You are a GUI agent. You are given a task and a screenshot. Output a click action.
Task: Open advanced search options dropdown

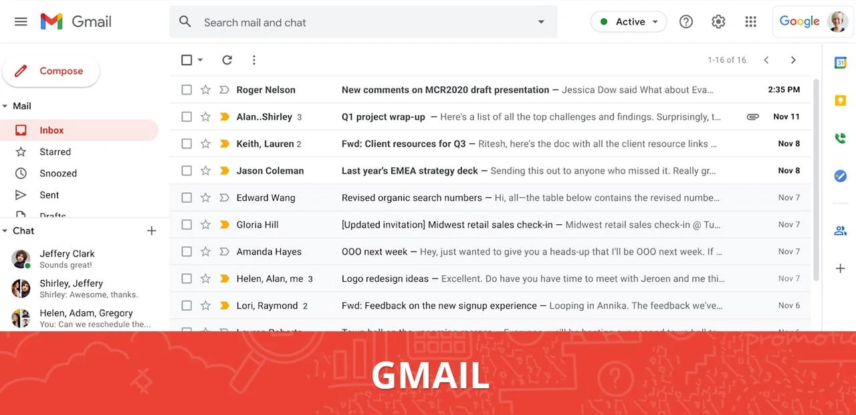click(541, 21)
